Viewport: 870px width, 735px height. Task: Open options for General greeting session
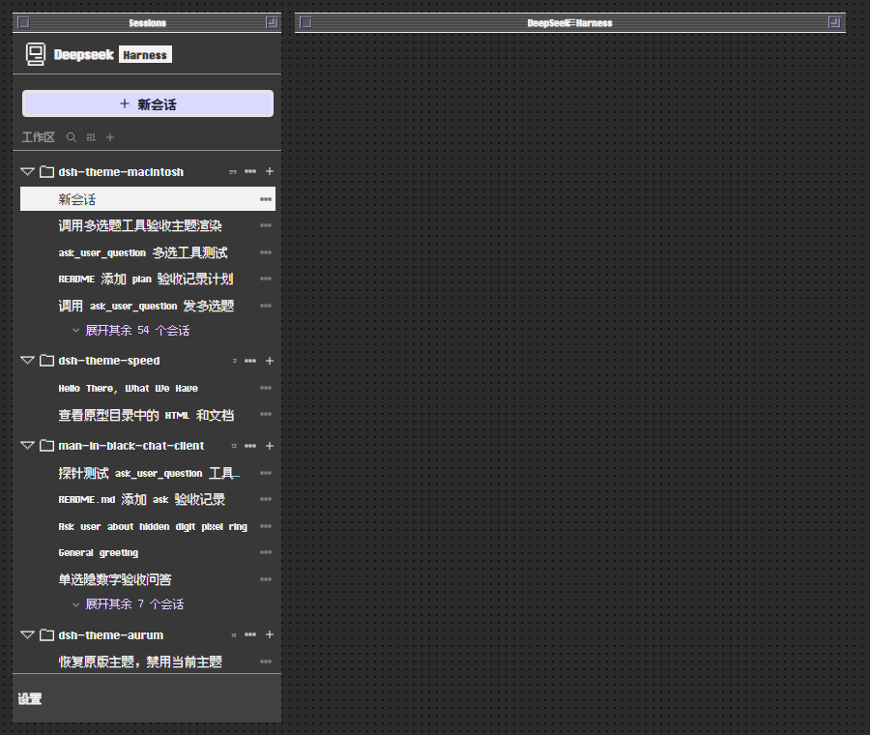pyautogui.click(x=266, y=552)
